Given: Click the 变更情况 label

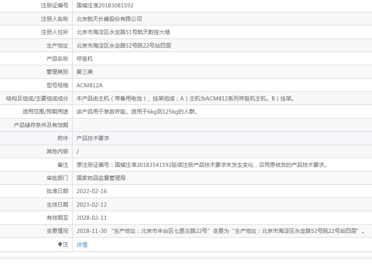Looking at the screenshot, I should [x=57, y=231].
